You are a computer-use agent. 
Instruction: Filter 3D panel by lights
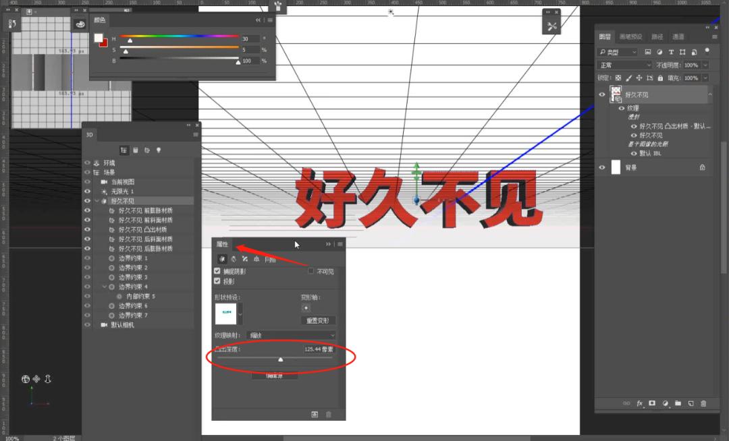(159, 150)
